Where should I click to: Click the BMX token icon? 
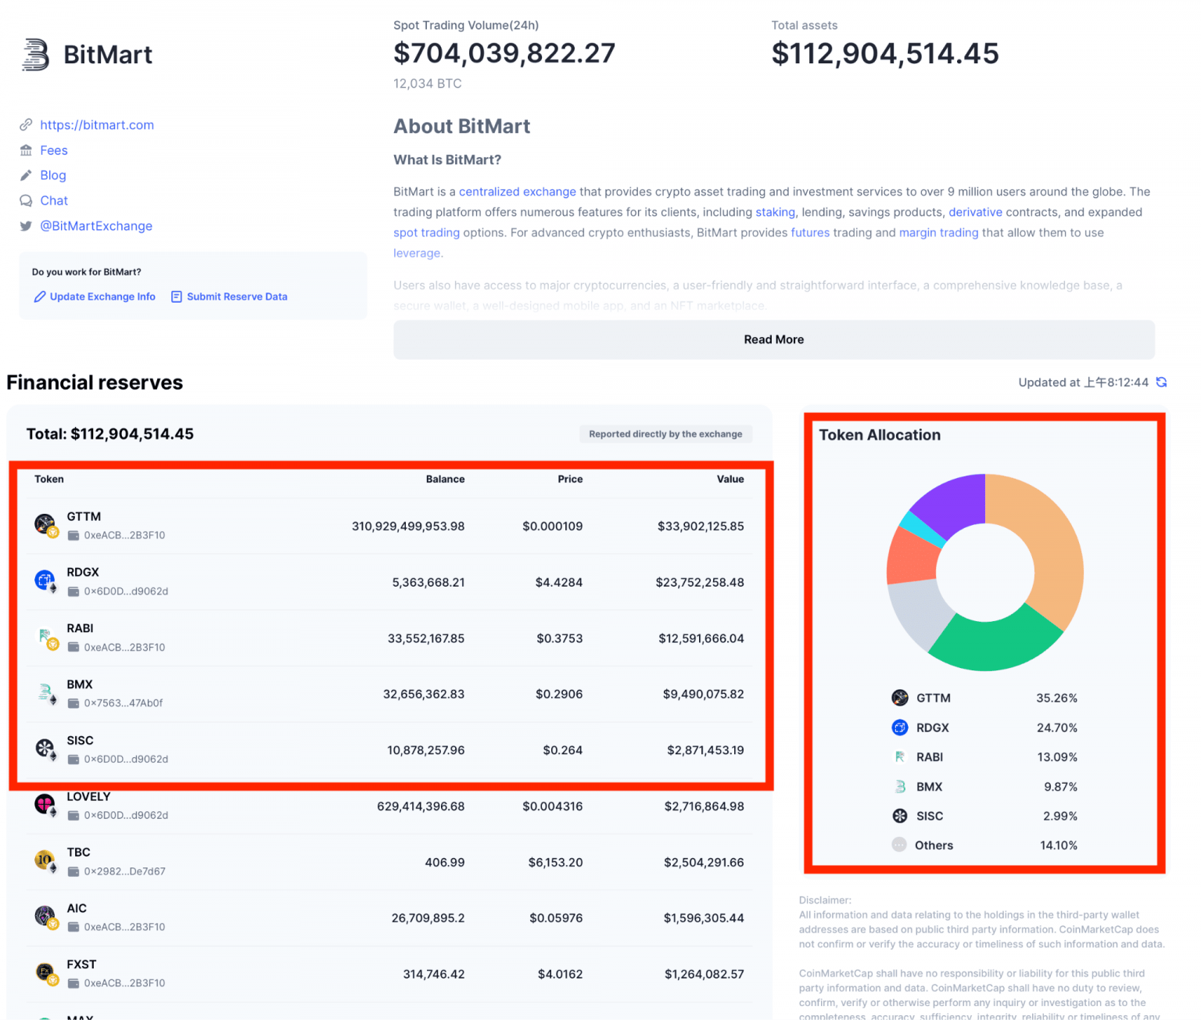(x=45, y=691)
